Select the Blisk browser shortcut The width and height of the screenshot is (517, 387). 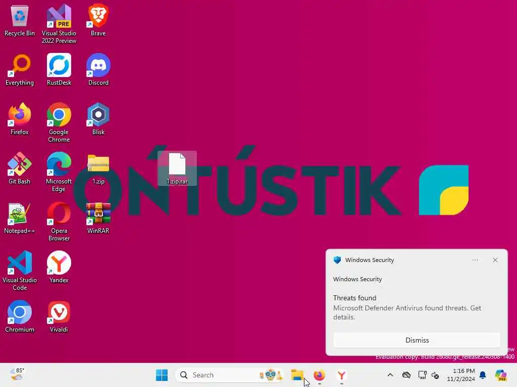pyautogui.click(x=98, y=119)
